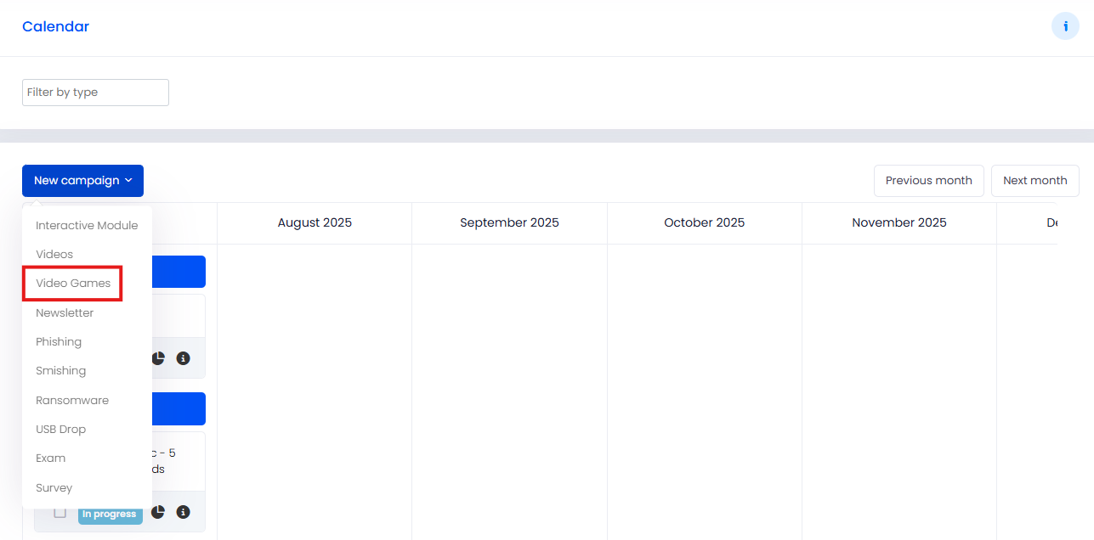
Task: Choose the USB Drop option
Action: click(x=61, y=430)
